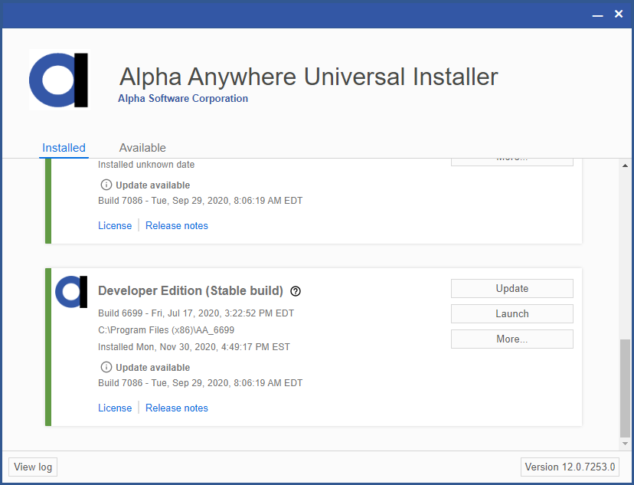Open the View log button
The width and height of the screenshot is (634, 485).
(x=33, y=467)
